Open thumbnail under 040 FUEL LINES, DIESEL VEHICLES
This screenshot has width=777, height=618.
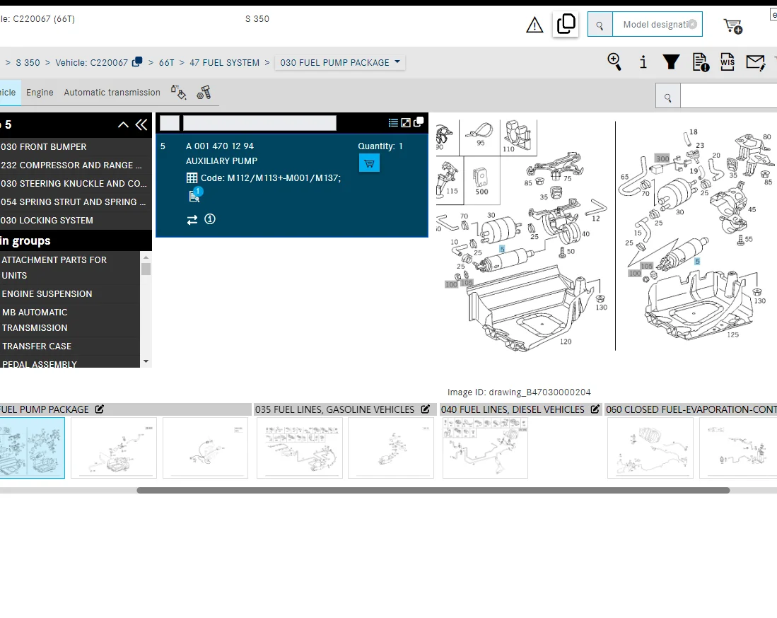point(485,448)
